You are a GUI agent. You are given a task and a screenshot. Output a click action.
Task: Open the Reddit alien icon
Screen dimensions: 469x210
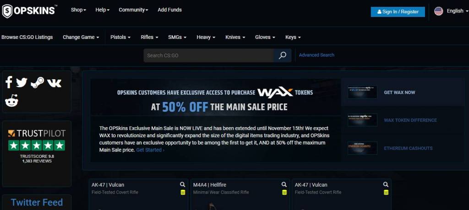(x=11, y=101)
